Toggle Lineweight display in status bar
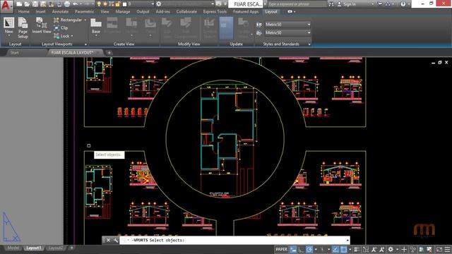452x254 pixels. [357, 249]
